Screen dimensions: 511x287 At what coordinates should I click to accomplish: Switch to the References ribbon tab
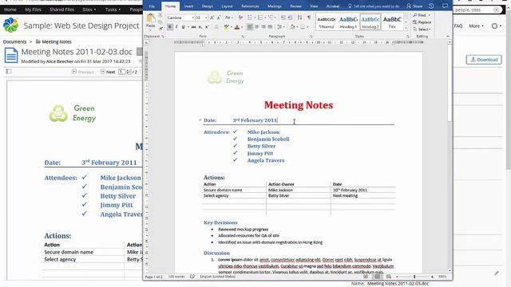pyautogui.click(x=250, y=6)
